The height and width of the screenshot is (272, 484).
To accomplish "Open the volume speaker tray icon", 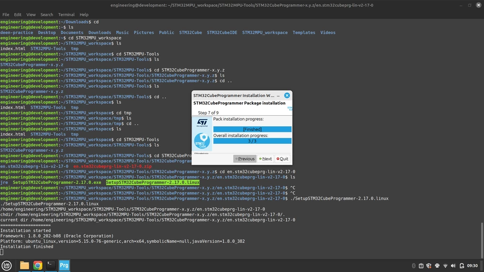I will [453, 266].
